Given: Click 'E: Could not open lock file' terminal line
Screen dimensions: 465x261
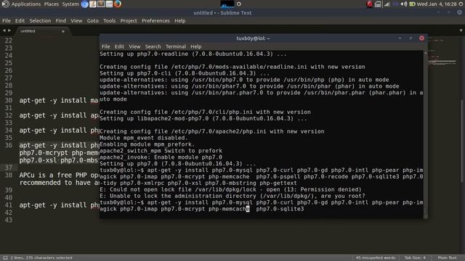Looking at the screenshot, I should click(230, 189).
